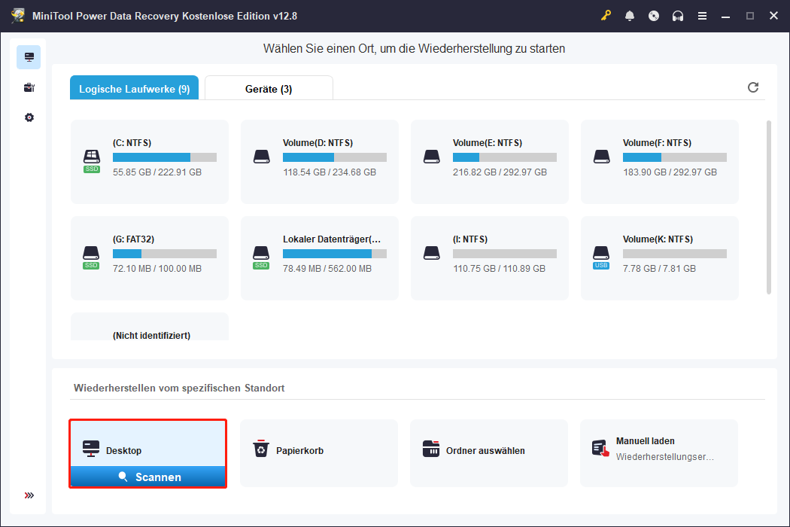
Task: Refresh the drive list
Action: [x=753, y=87]
